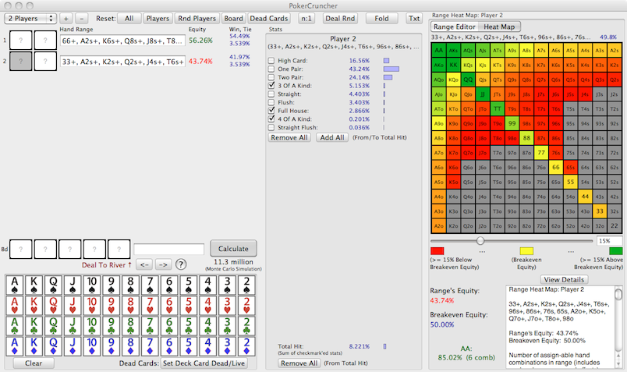Select the Queen of hearts card
627x372 pixels.
point(53,305)
